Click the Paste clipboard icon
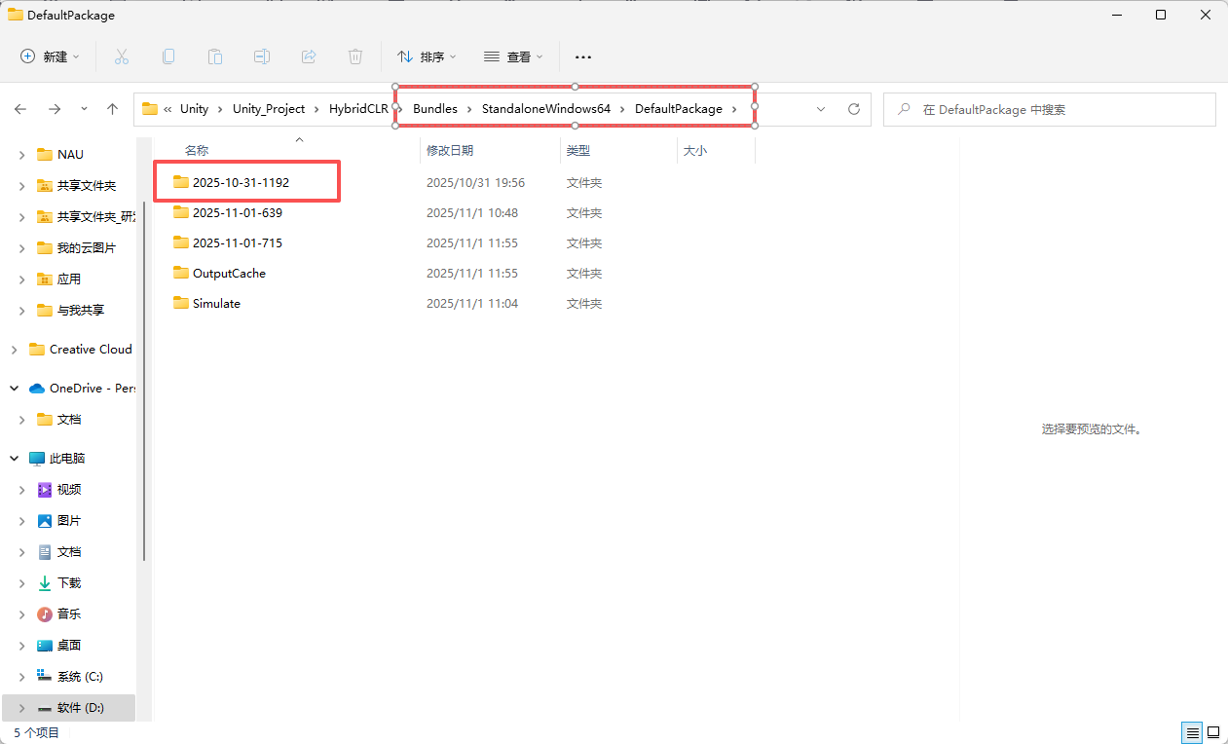The height and width of the screenshot is (744, 1228). point(215,56)
